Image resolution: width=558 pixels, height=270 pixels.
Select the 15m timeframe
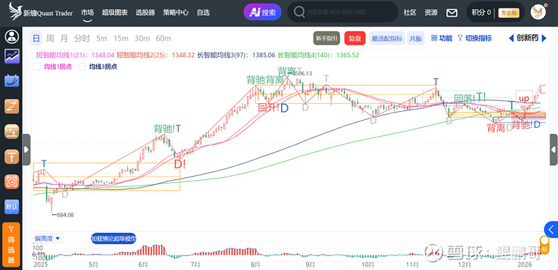pyautogui.click(x=121, y=38)
